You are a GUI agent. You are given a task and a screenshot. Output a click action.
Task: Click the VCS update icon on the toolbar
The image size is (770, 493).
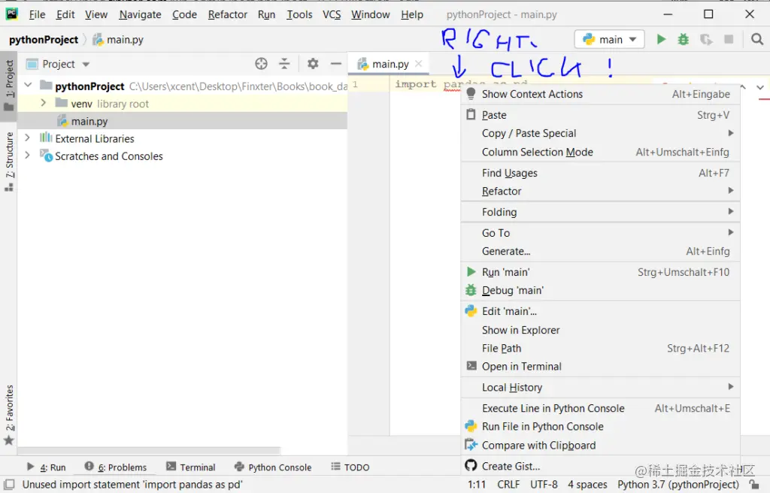704,39
